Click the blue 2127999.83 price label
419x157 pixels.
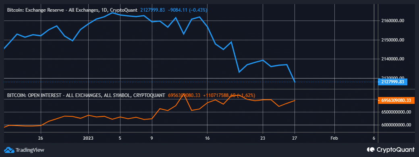pyautogui.click(x=392, y=82)
